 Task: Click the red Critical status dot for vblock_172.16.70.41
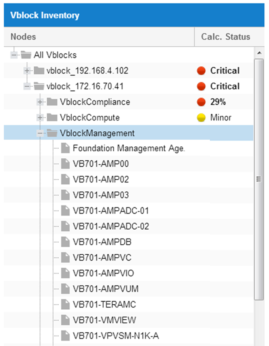pyautogui.click(x=201, y=86)
